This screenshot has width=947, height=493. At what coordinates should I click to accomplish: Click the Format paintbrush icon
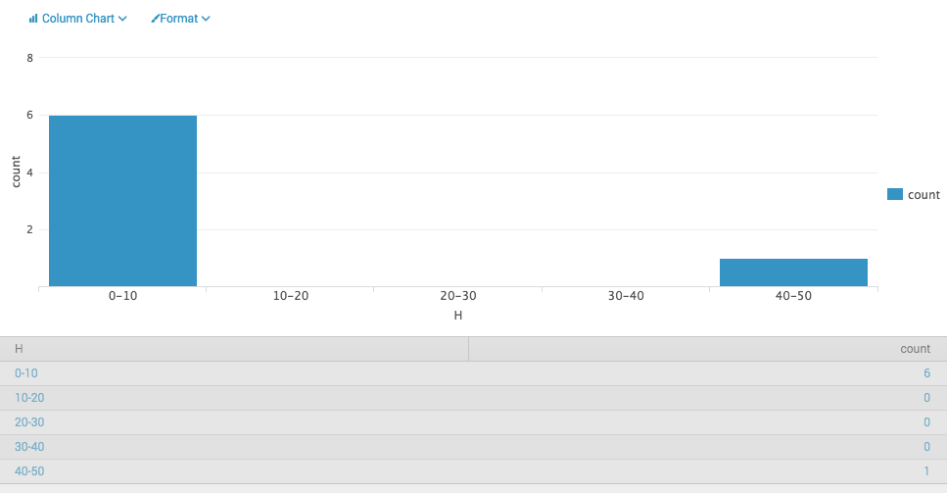155,19
